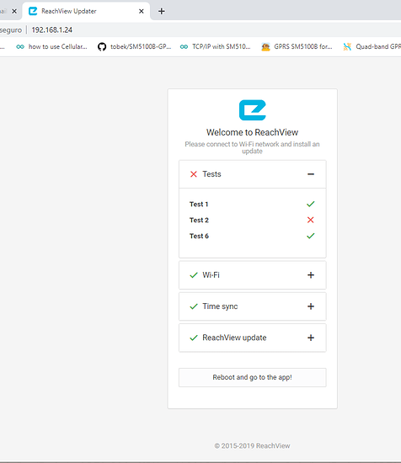The width and height of the screenshot is (401, 463).
Task: Open the GPRS SM5100B for... bookmark
Action: (297, 46)
